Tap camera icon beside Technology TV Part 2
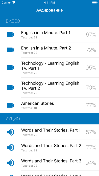The width and height of the screenshot is (99, 176). (11, 87)
